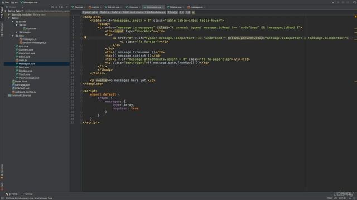This screenshot has width=357, height=200.
Task: Open Inbox.vue in the project tree
Action: click(x=23, y=57)
